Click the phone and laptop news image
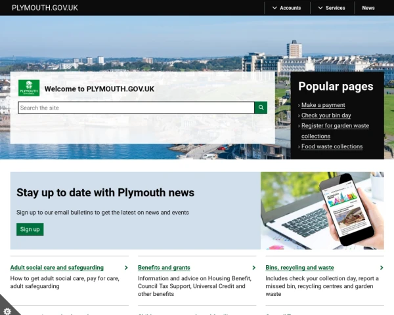The width and height of the screenshot is (394, 315). 322,211
